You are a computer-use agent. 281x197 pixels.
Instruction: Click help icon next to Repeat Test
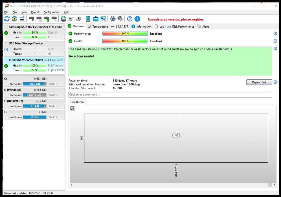[x=275, y=82]
